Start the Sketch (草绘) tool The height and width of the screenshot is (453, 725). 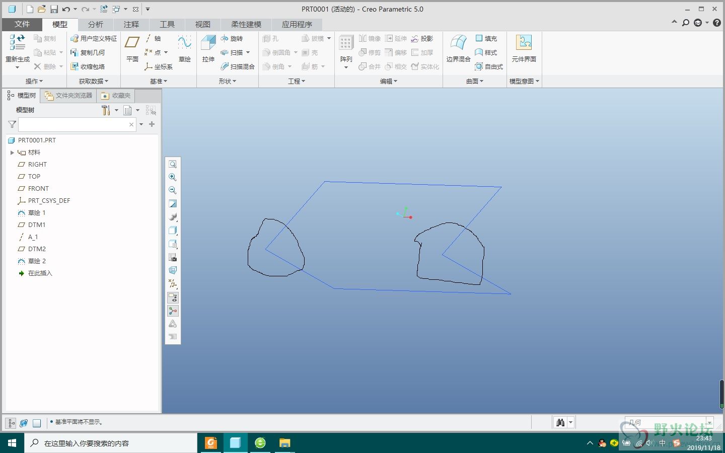(x=185, y=48)
